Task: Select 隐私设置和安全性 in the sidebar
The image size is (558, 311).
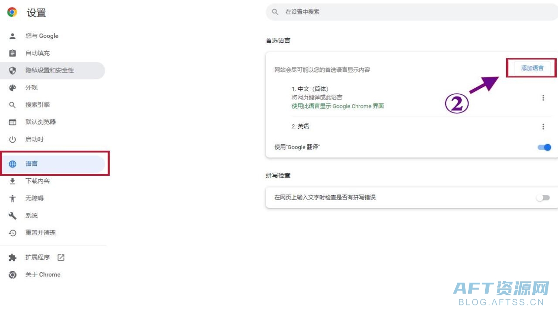Action: [52, 70]
